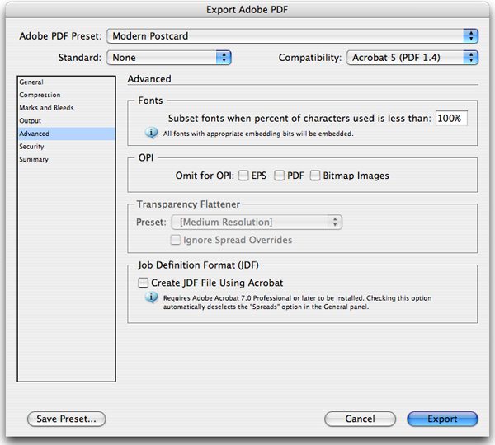
Task: Enable the EPS checkbox for OPI
Action: pos(243,176)
